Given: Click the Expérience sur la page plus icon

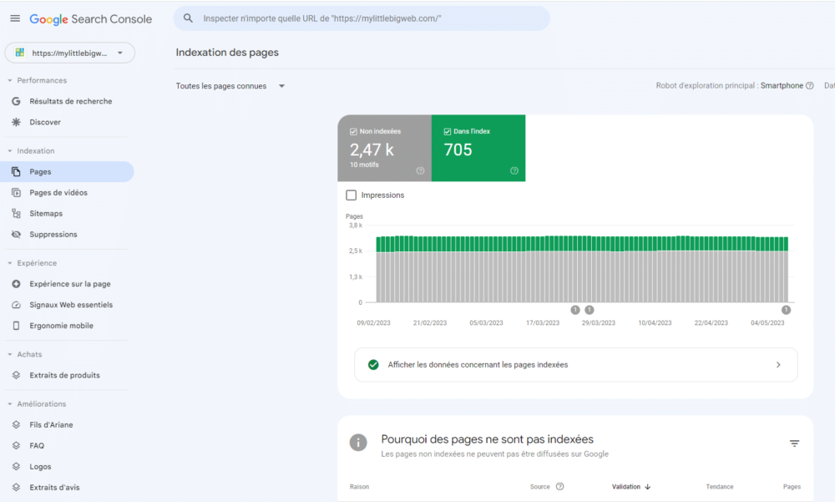Looking at the screenshot, I should [x=16, y=284].
